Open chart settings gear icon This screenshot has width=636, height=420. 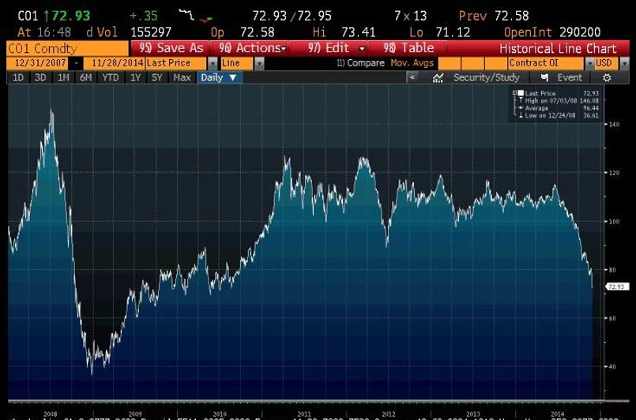(x=607, y=78)
